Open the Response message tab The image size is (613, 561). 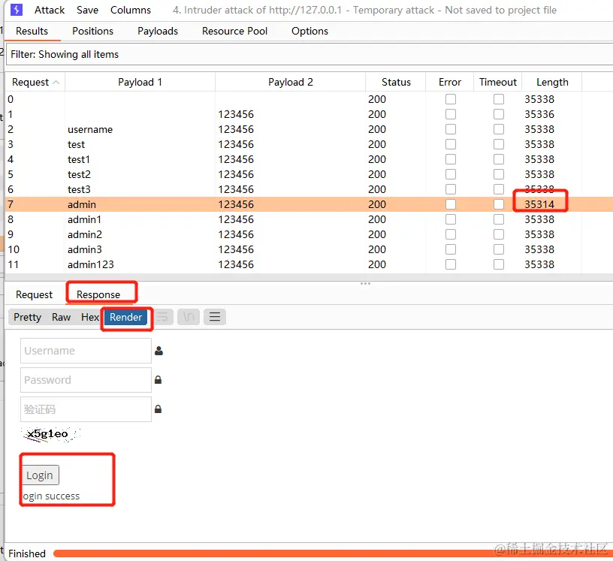(x=98, y=294)
